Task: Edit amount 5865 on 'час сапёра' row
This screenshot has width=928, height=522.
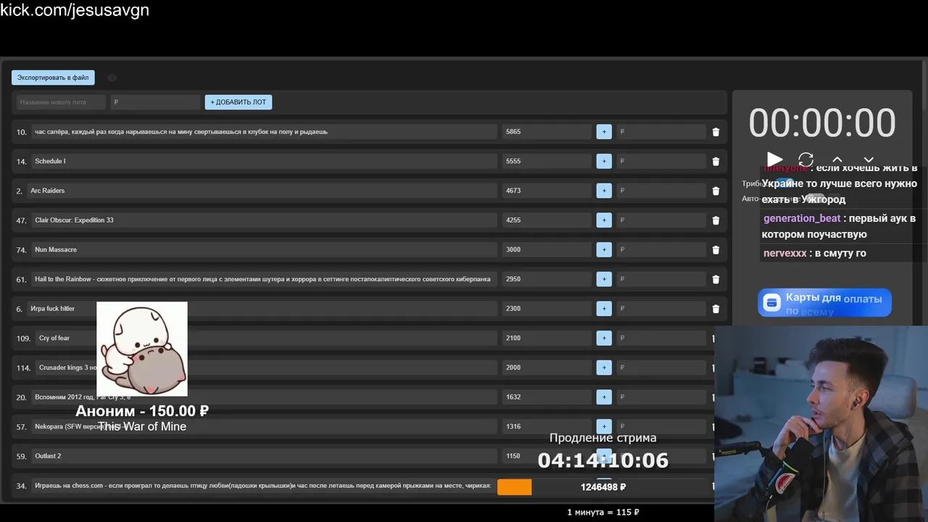Action: point(547,132)
